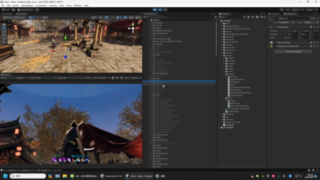Image resolution: width=320 pixels, height=180 pixels.
Task: Toggle the 2D view button in Scene
Action: point(100,17)
